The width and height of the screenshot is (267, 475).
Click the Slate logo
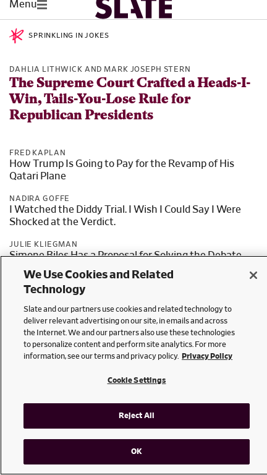(133, 9)
